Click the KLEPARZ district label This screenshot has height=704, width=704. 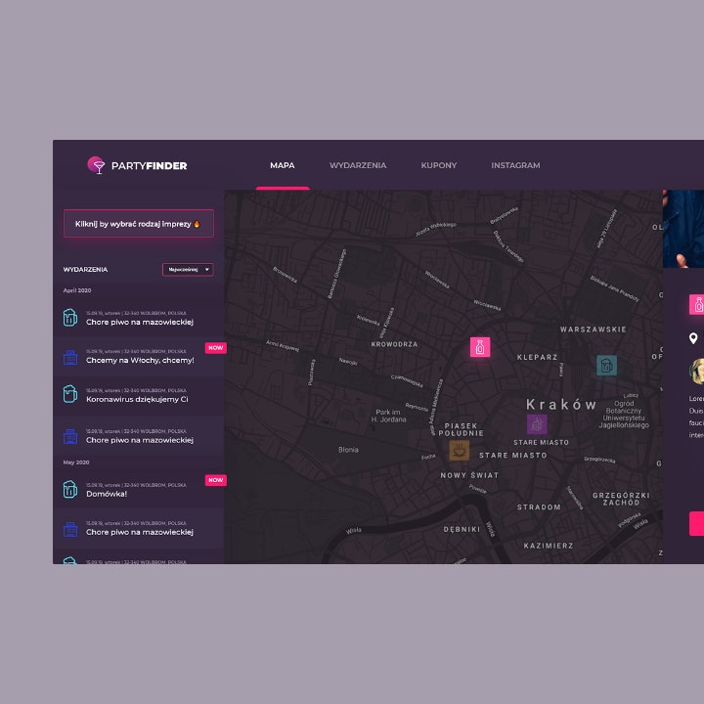538,358
